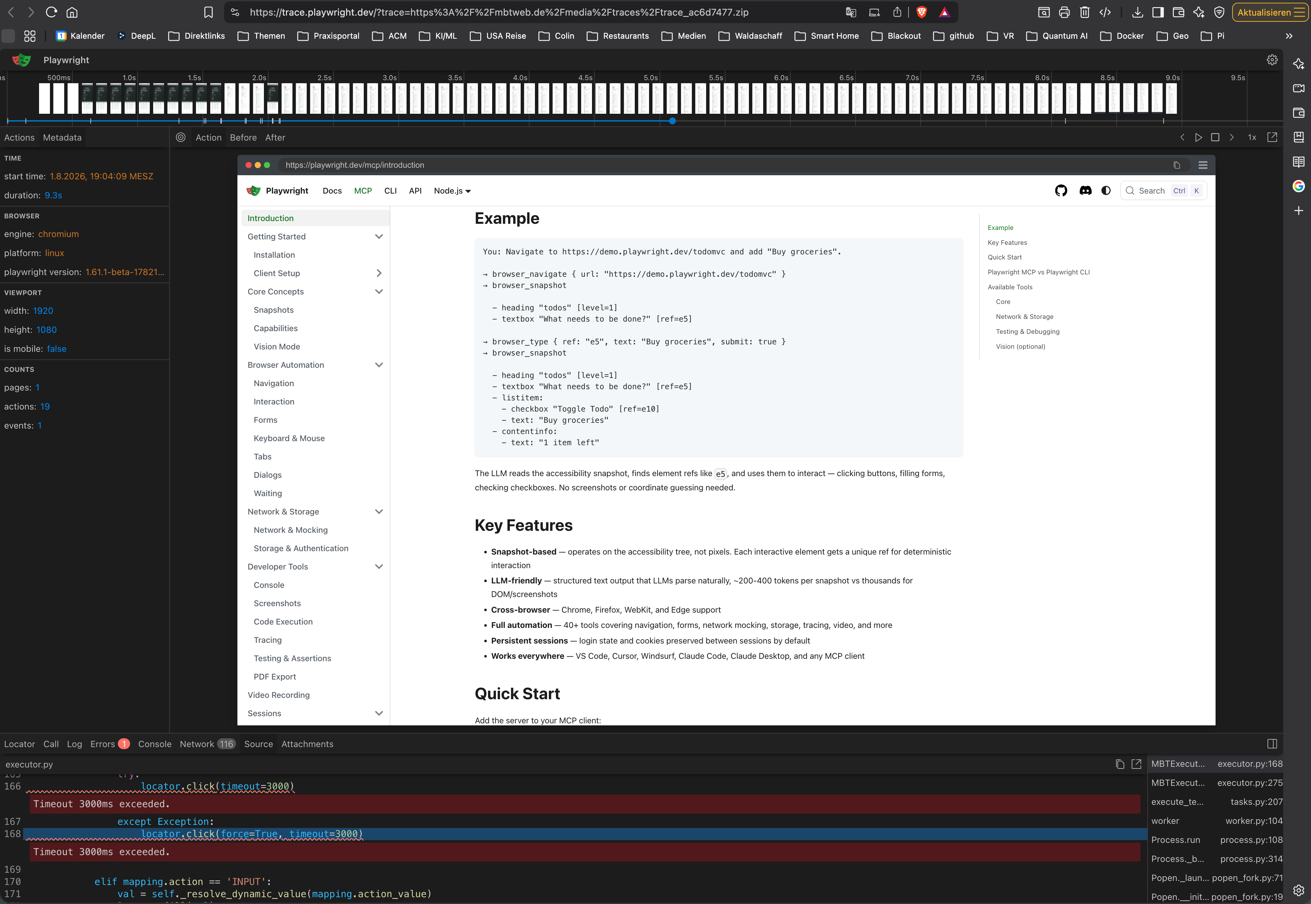1311x904 pixels.
Task: Open GitHub icon in Playwright docs header
Action: pos(1061,191)
